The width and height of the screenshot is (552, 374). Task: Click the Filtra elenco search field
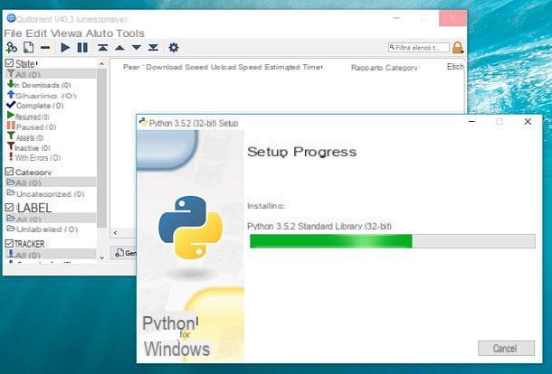tap(419, 48)
